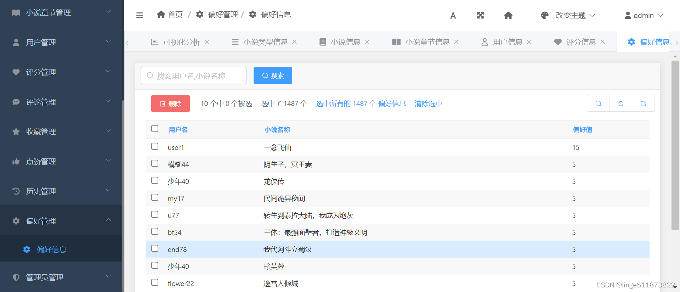The height and width of the screenshot is (292, 680).
Task: Check the row for bf54
Action: 155,231
